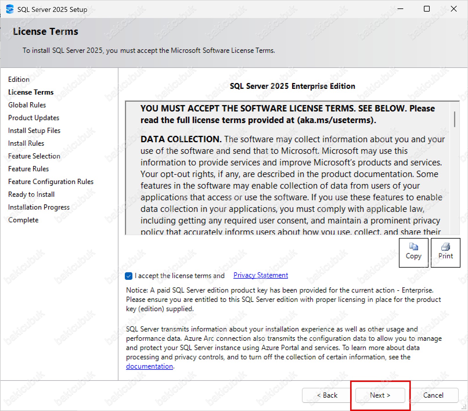Choose Global Rules in setup steps
The width and height of the screenshot is (468, 411).
(27, 105)
